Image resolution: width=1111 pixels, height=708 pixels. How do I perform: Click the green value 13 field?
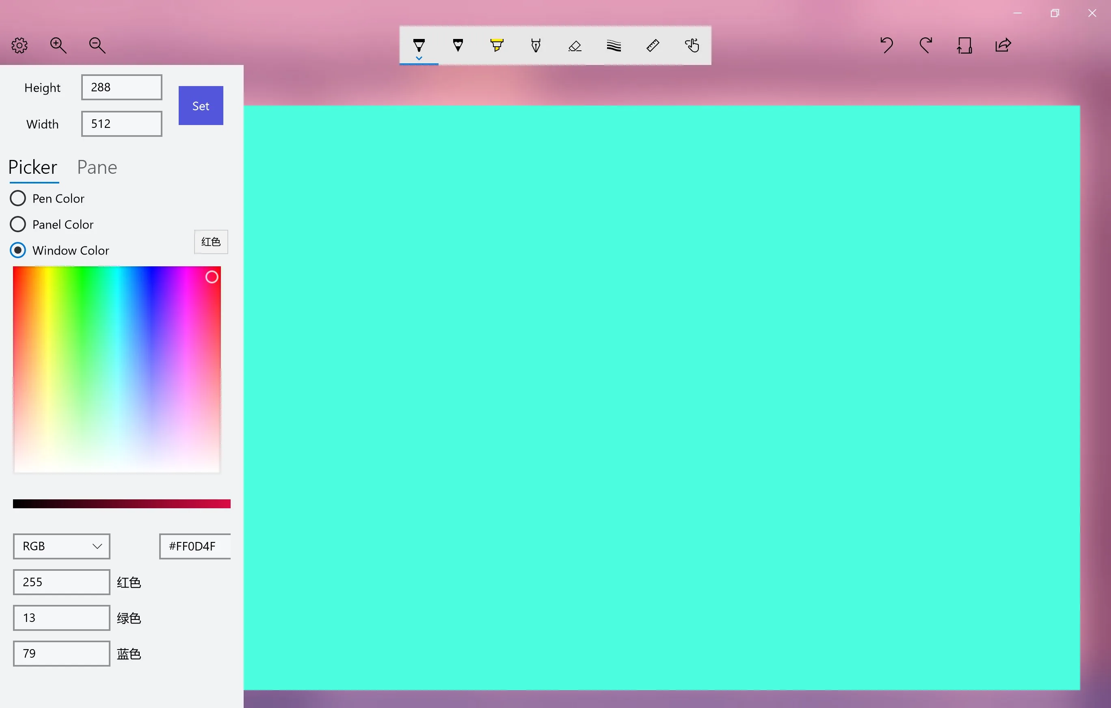click(x=61, y=617)
